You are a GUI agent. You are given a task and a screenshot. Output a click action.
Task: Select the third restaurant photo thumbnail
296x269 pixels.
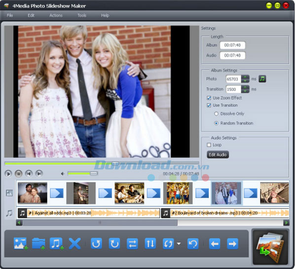(129, 193)
